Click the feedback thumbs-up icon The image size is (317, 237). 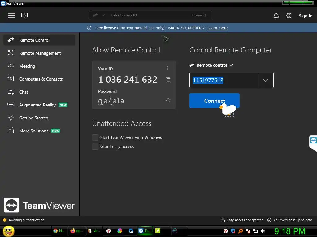point(24,15)
